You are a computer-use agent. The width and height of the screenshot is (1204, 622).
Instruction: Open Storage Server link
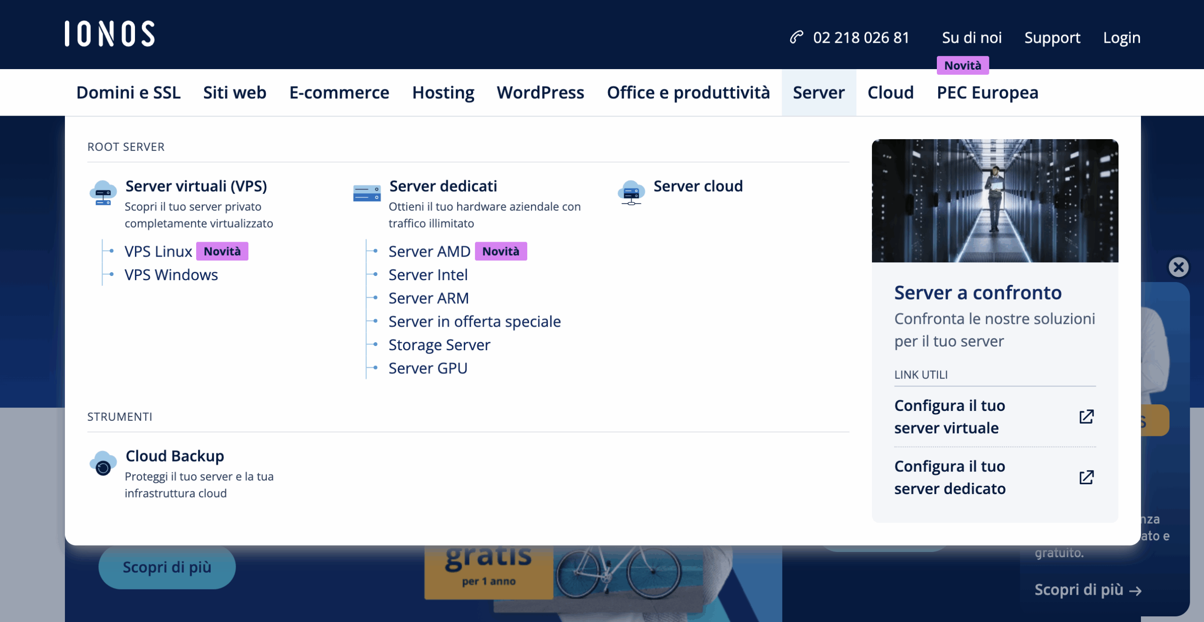coord(439,345)
